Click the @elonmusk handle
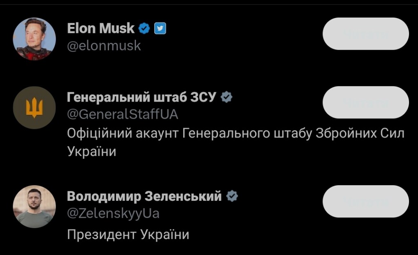Screen dimensions: 418x255 104,45
